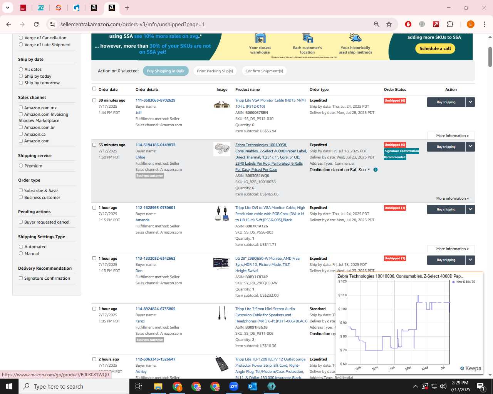This screenshot has width=493, height=394.
Task: Open Windows Start menu
Action: tap(9, 386)
